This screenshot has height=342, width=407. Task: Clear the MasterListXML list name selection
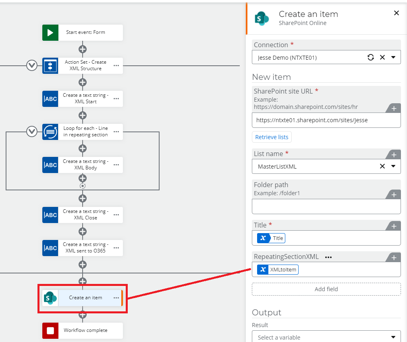tap(382, 167)
